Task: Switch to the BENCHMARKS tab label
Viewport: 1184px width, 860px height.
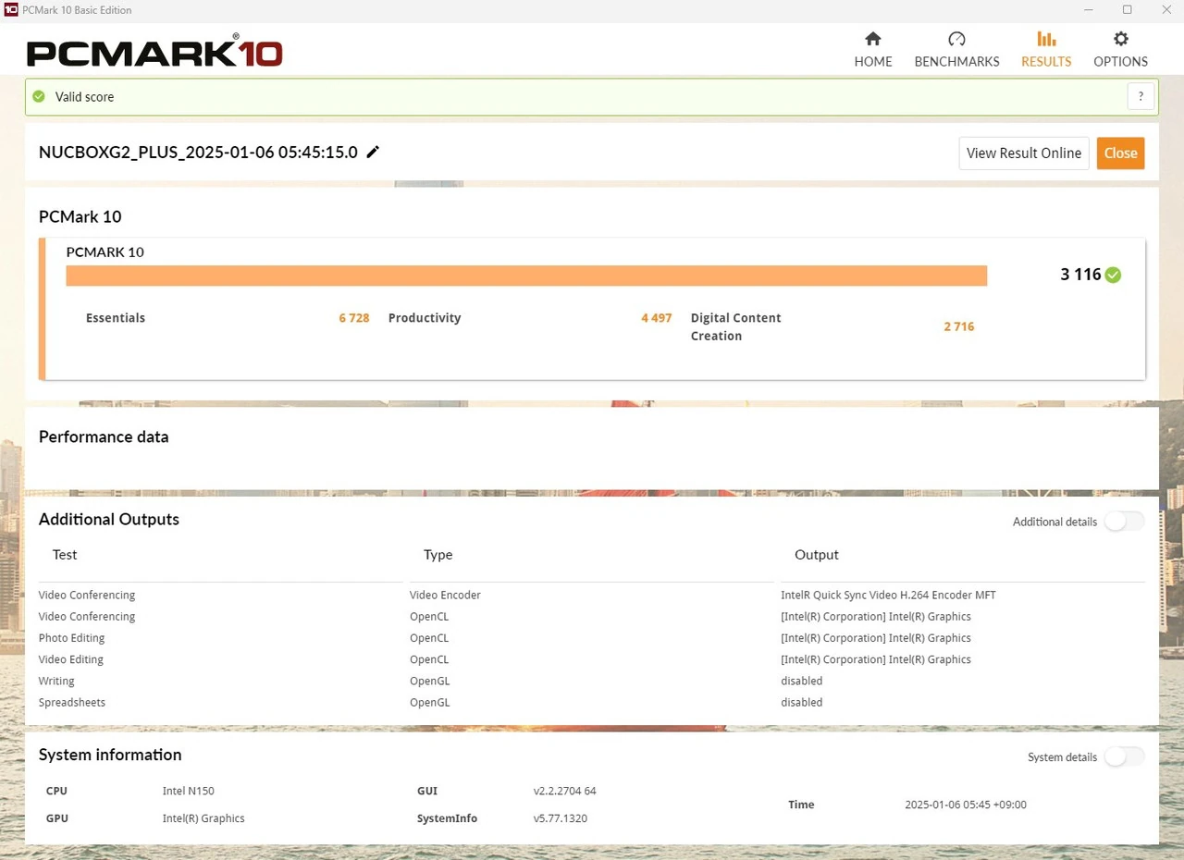Action: pyautogui.click(x=956, y=62)
